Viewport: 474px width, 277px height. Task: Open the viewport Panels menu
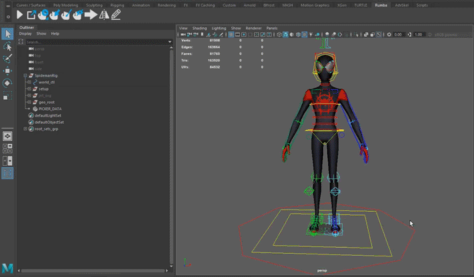pos(272,28)
